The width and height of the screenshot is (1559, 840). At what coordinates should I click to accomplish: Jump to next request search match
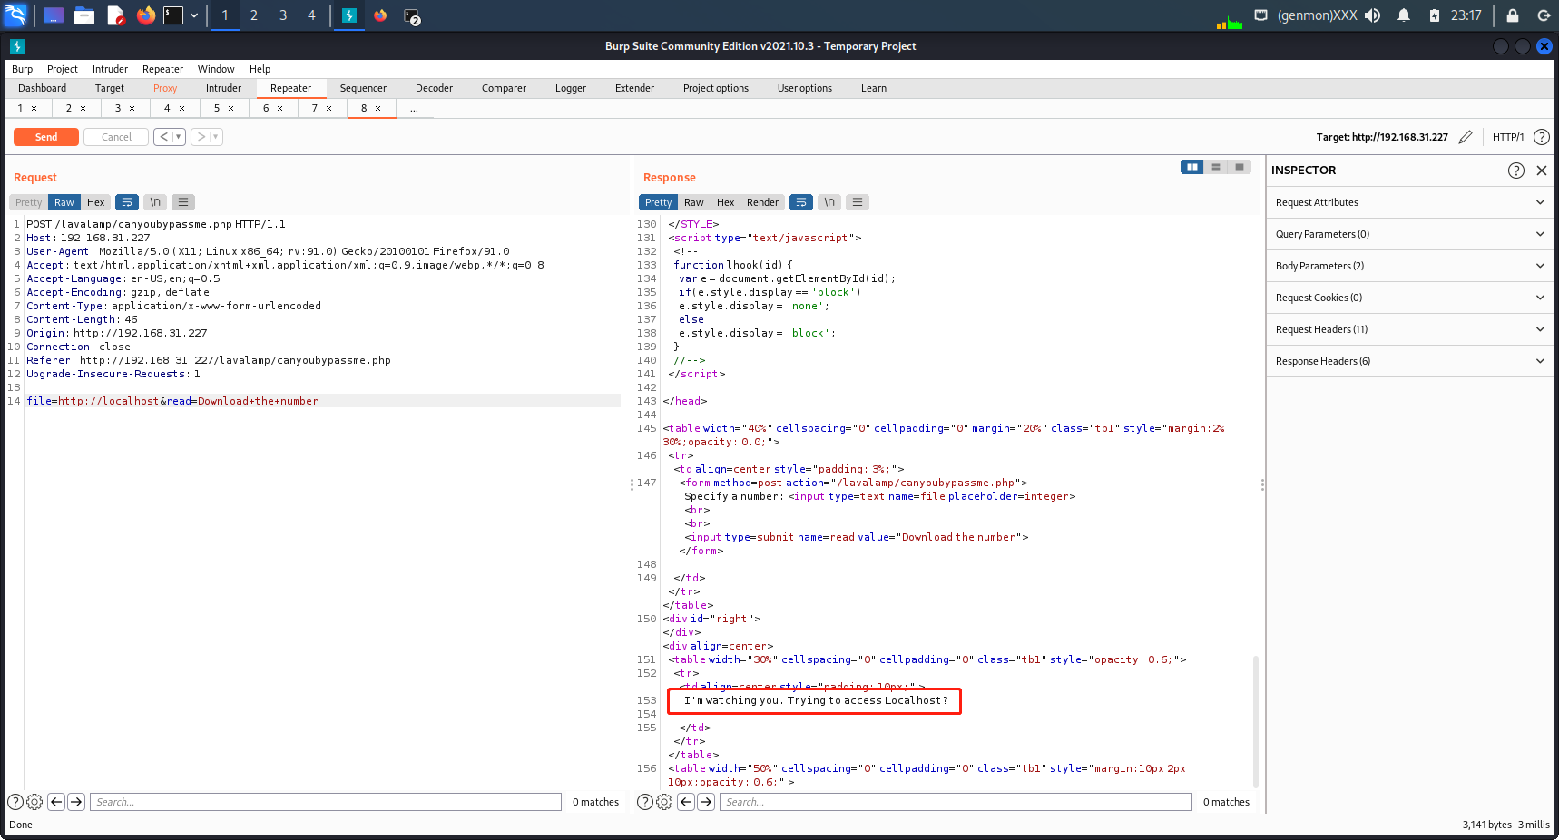76,802
